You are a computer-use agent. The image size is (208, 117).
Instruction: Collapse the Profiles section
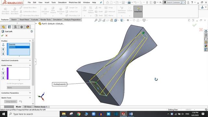(30, 41)
